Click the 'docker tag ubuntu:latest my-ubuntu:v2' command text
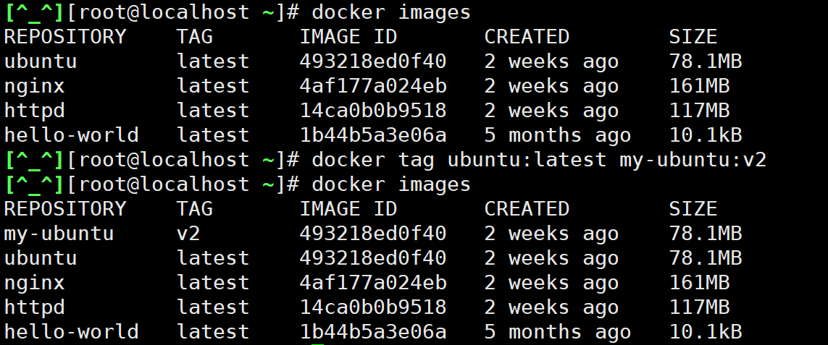 (539, 160)
